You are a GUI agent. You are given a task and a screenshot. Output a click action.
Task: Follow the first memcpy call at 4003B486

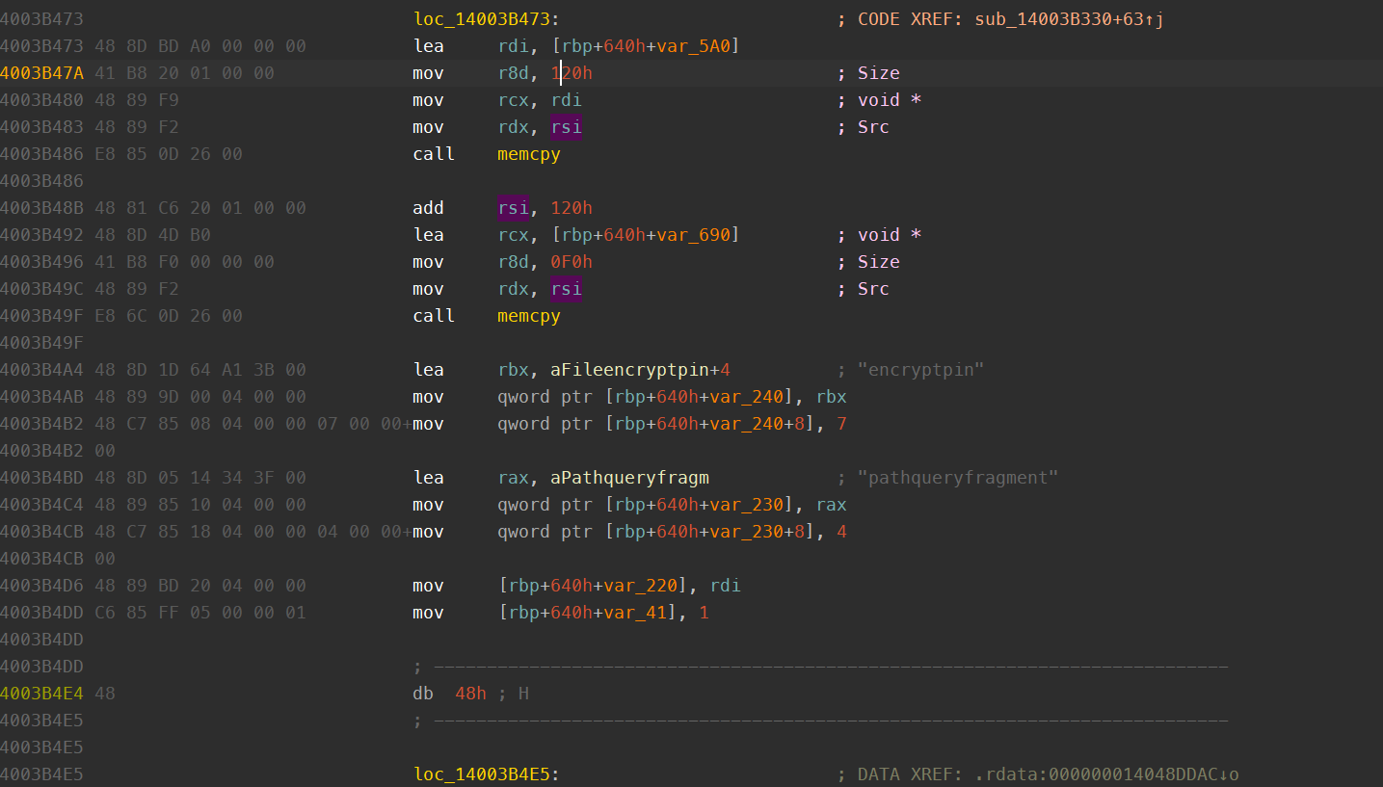[529, 154]
